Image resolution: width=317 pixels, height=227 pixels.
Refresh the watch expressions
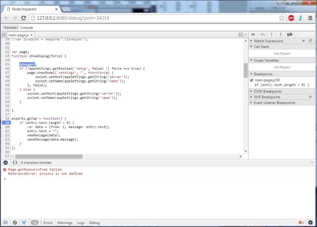tap(310, 41)
